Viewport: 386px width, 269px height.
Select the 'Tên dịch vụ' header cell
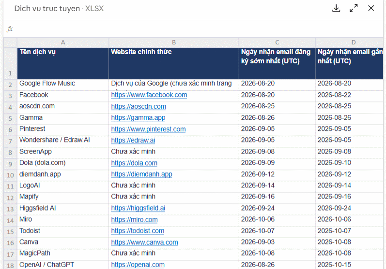pos(63,63)
